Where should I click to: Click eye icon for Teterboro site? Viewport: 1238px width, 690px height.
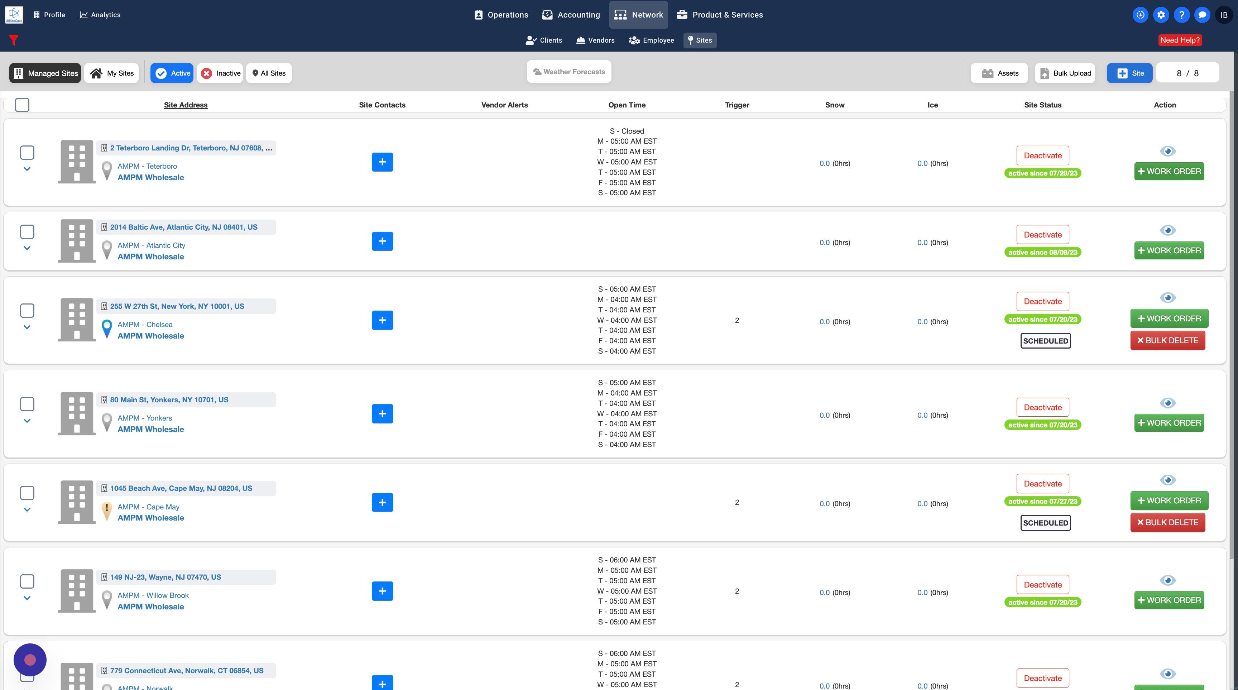coord(1167,151)
